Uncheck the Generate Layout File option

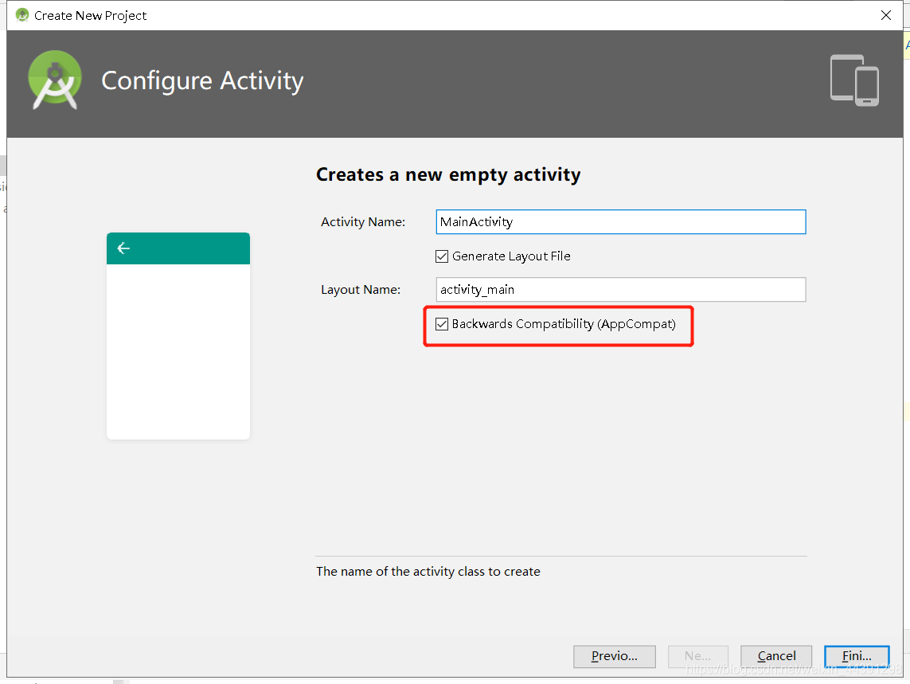tap(442, 256)
